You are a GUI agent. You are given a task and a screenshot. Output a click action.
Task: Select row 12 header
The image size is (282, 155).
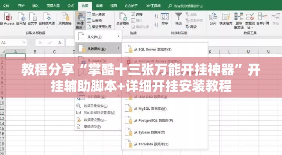[x=2, y=113]
